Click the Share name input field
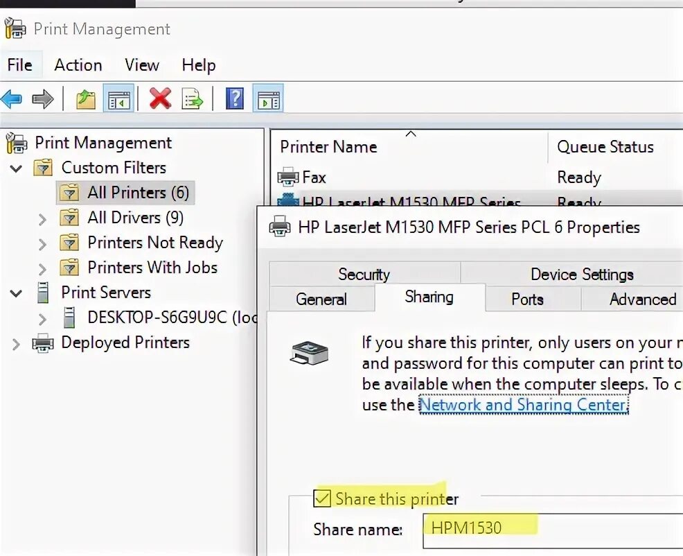The width and height of the screenshot is (683, 556). (552, 530)
